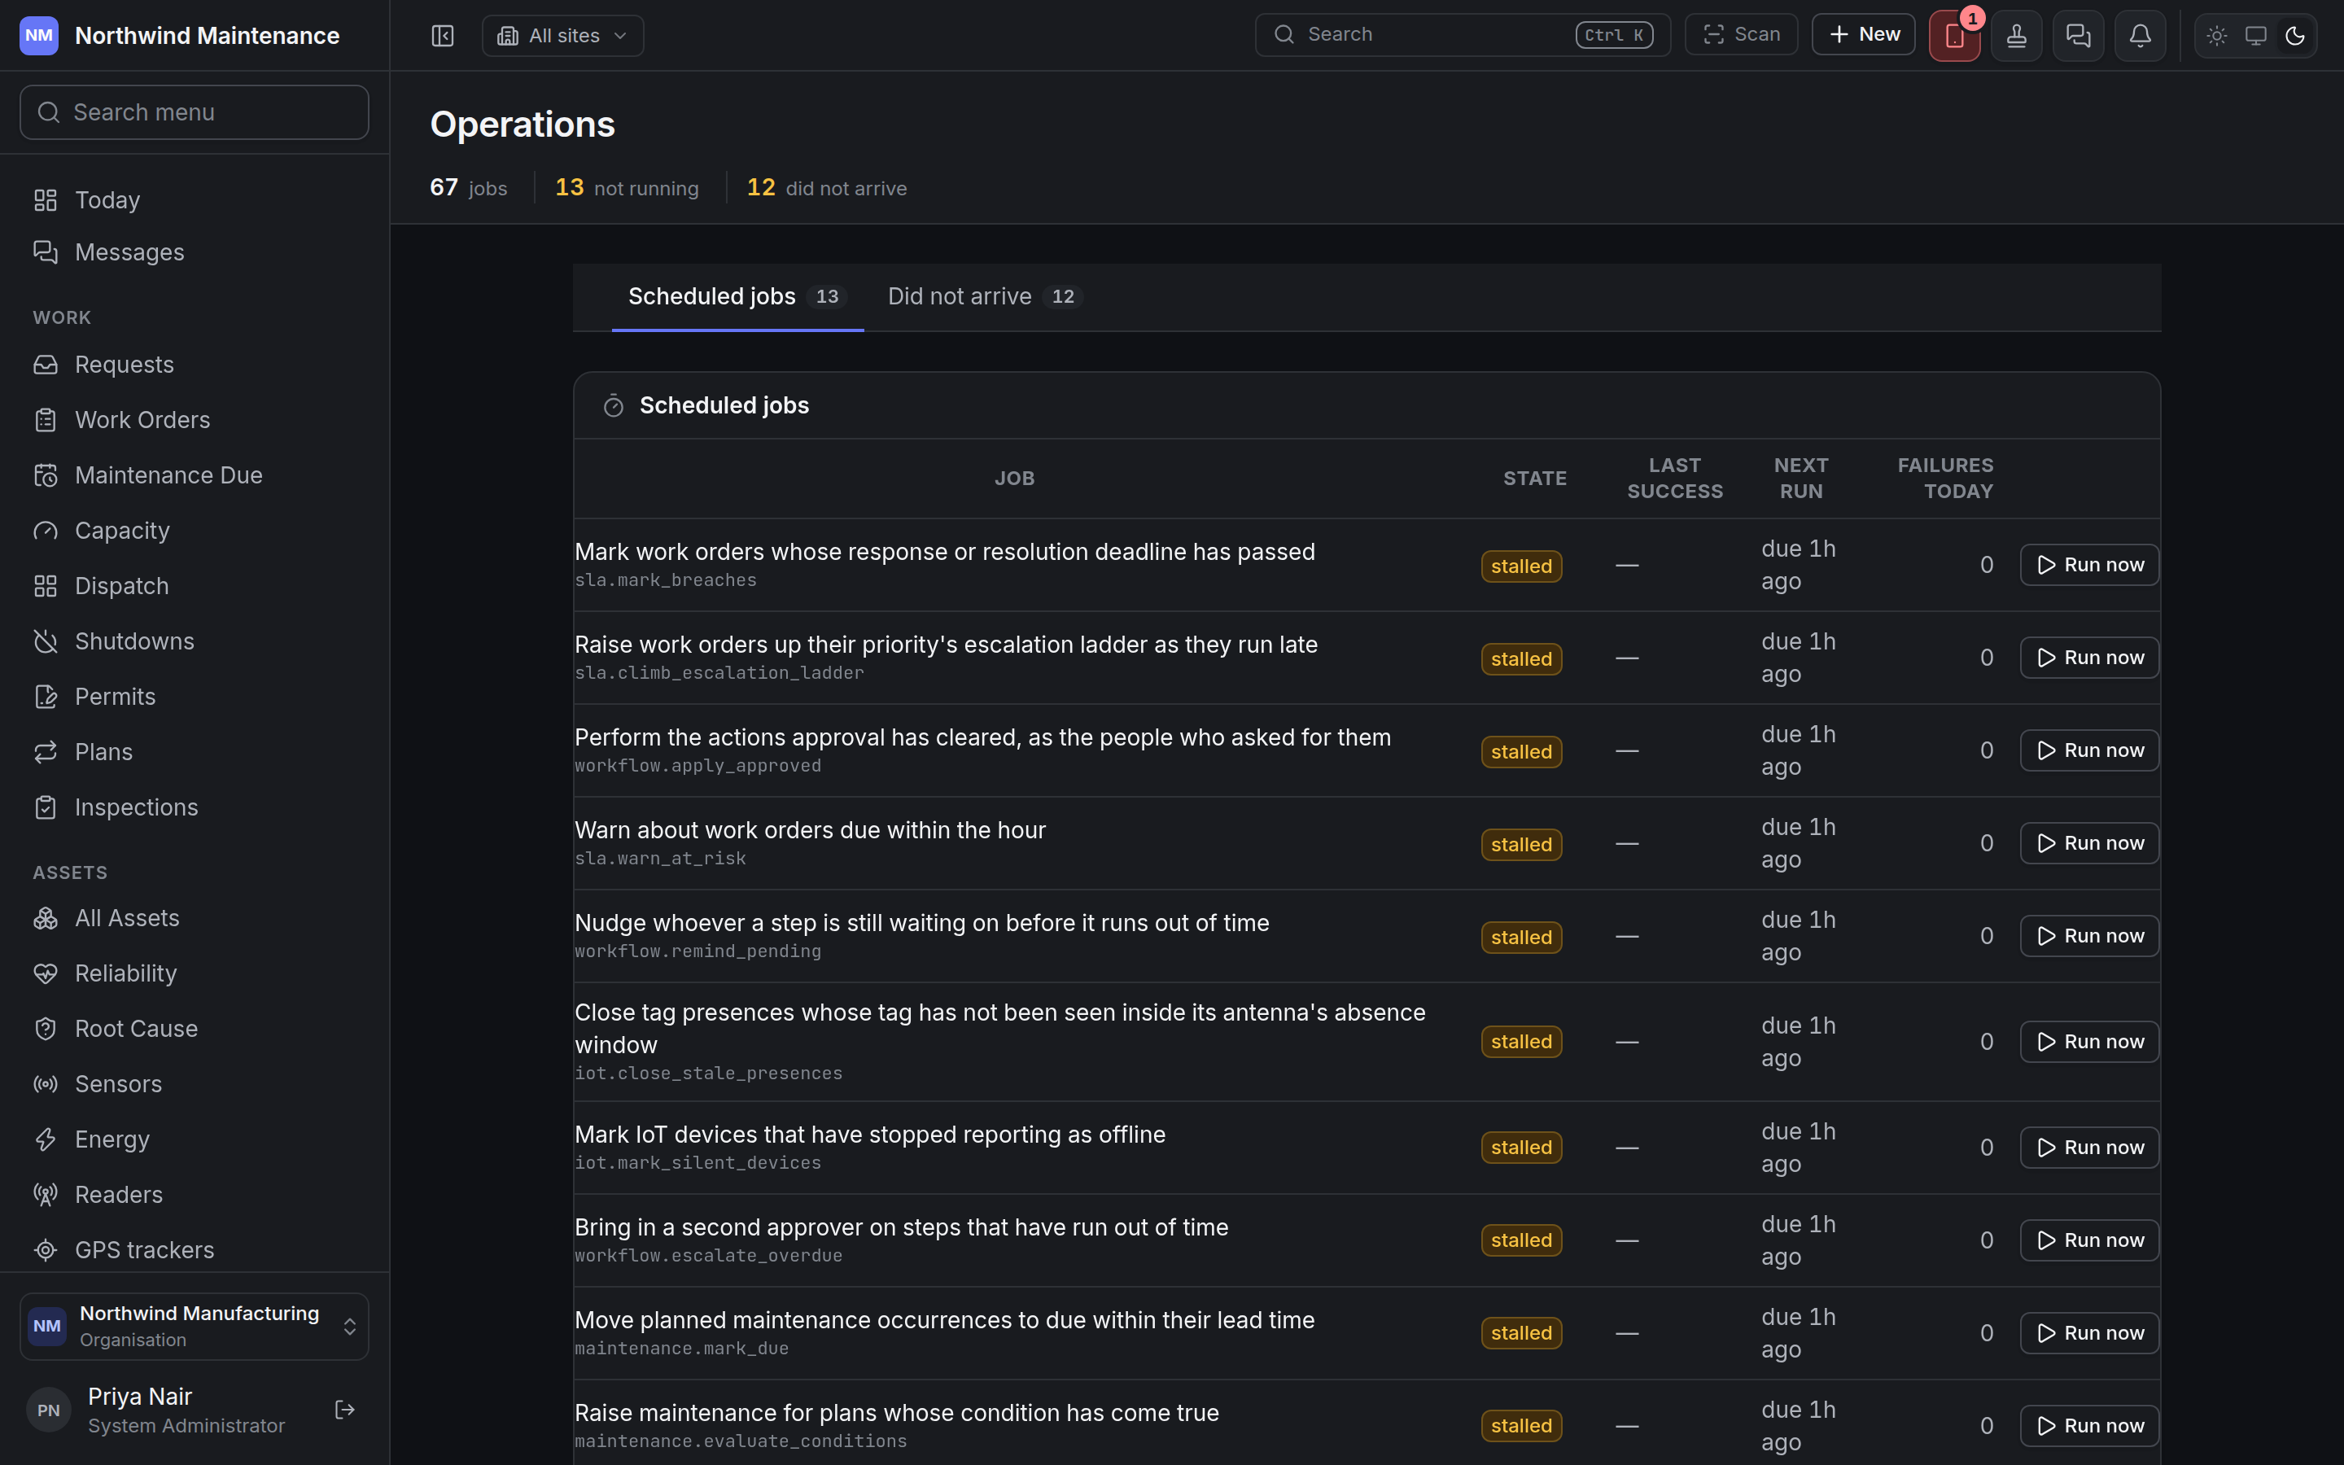Click the '13 not running' summary
The height and width of the screenshot is (1465, 2344).
(x=627, y=188)
